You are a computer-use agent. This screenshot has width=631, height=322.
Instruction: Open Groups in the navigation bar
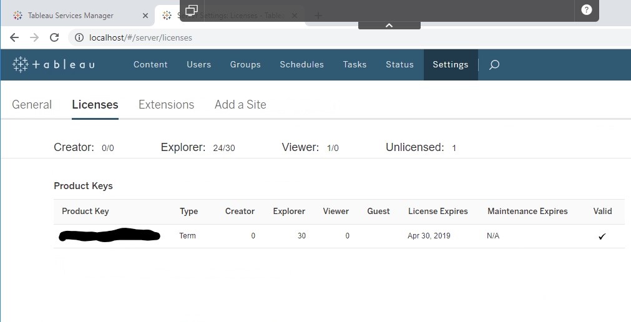coord(245,64)
